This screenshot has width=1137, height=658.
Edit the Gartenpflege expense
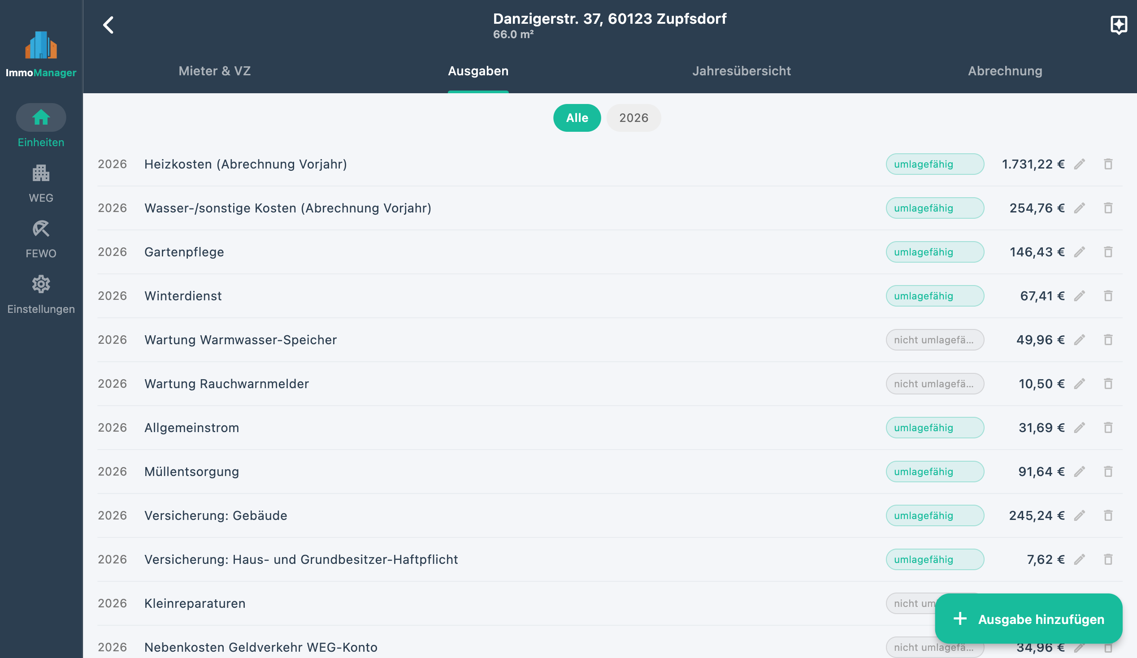tap(1079, 251)
